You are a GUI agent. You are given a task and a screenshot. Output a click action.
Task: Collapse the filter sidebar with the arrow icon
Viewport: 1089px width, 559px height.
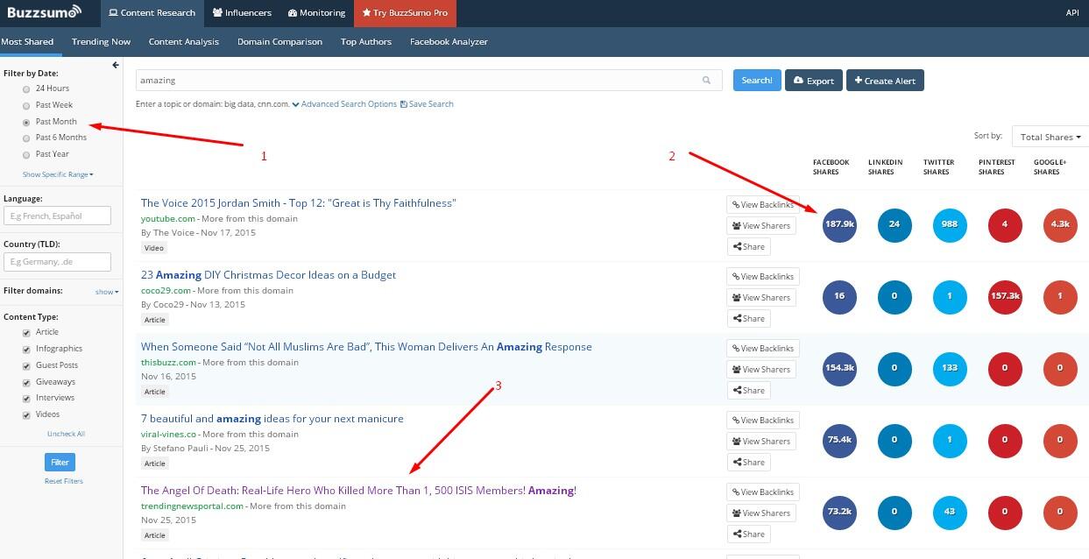[x=115, y=65]
